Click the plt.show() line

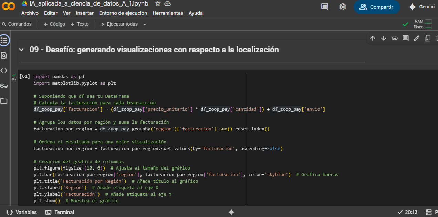[x=76, y=200]
